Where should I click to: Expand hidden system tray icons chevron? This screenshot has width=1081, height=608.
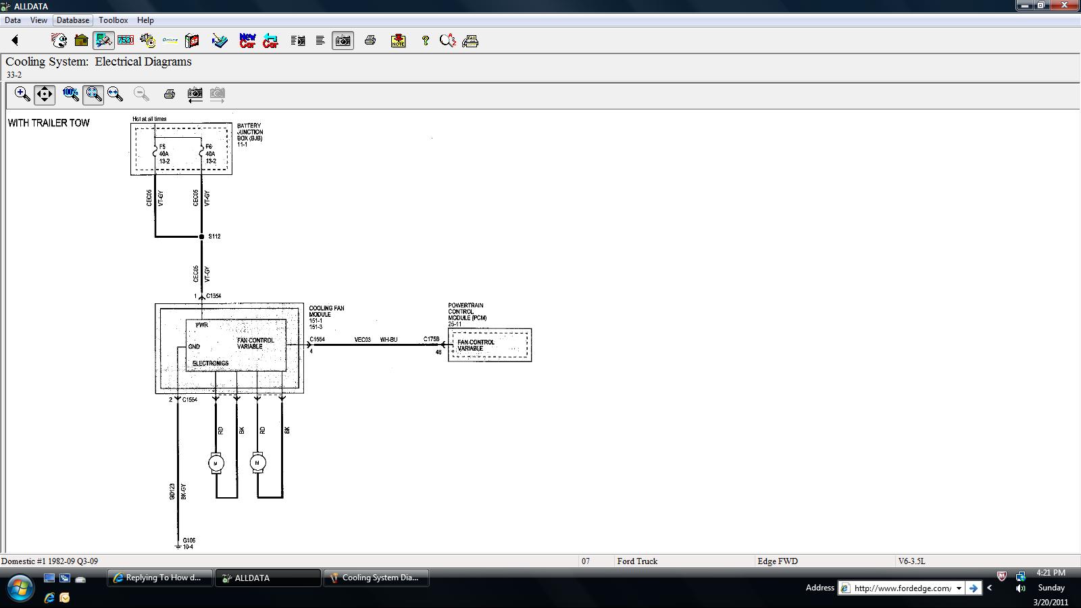pyautogui.click(x=990, y=588)
